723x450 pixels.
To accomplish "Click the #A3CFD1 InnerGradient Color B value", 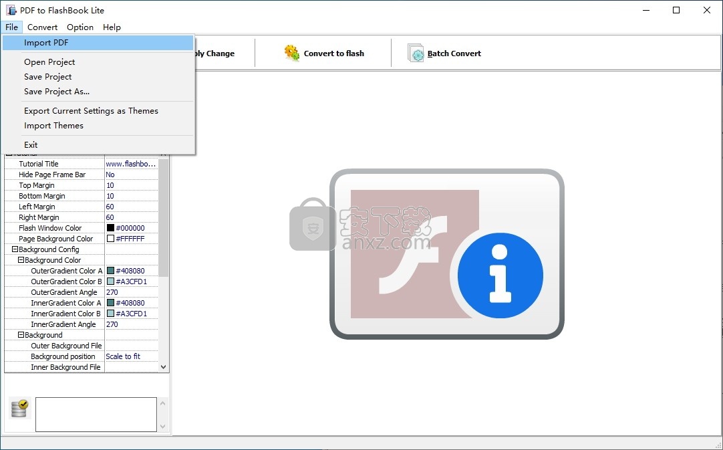I will pos(132,314).
